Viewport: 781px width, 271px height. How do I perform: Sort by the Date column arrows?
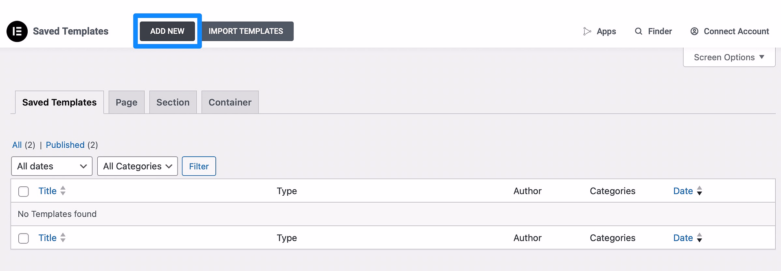pyautogui.click(x=700, y=190)
